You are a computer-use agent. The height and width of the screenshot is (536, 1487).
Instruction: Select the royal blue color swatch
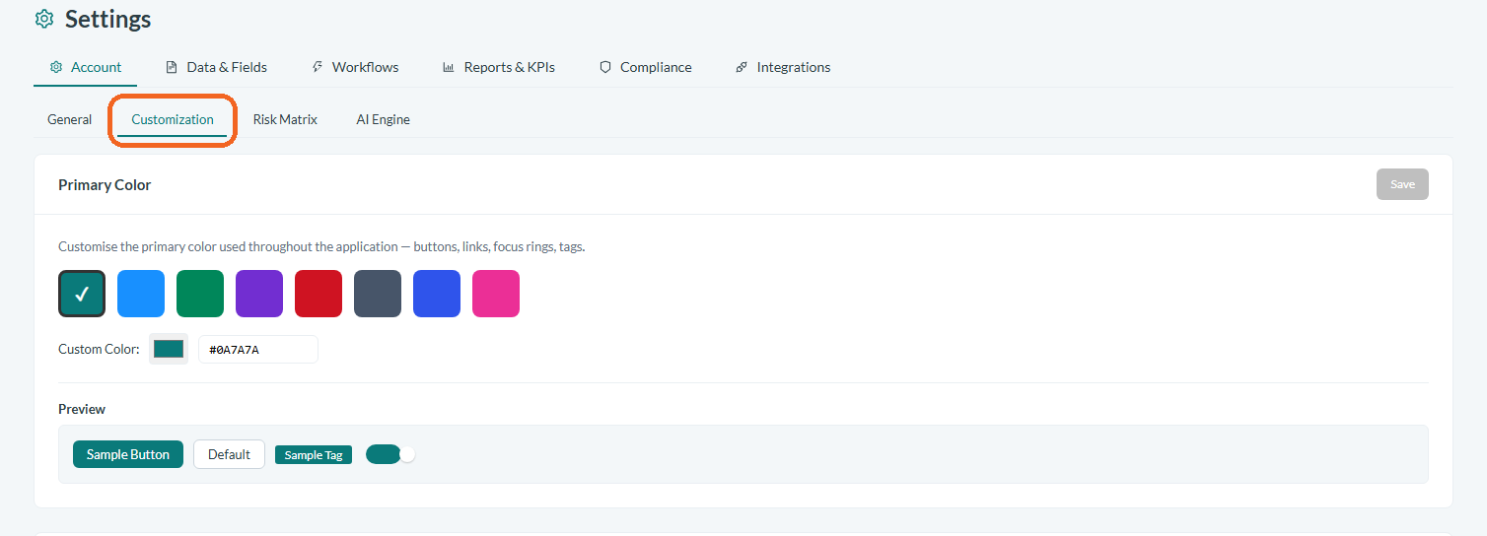click(437, 294)
